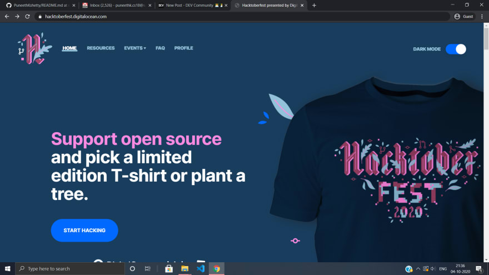Click Chrome icon in taskbar

coord(216,268)
